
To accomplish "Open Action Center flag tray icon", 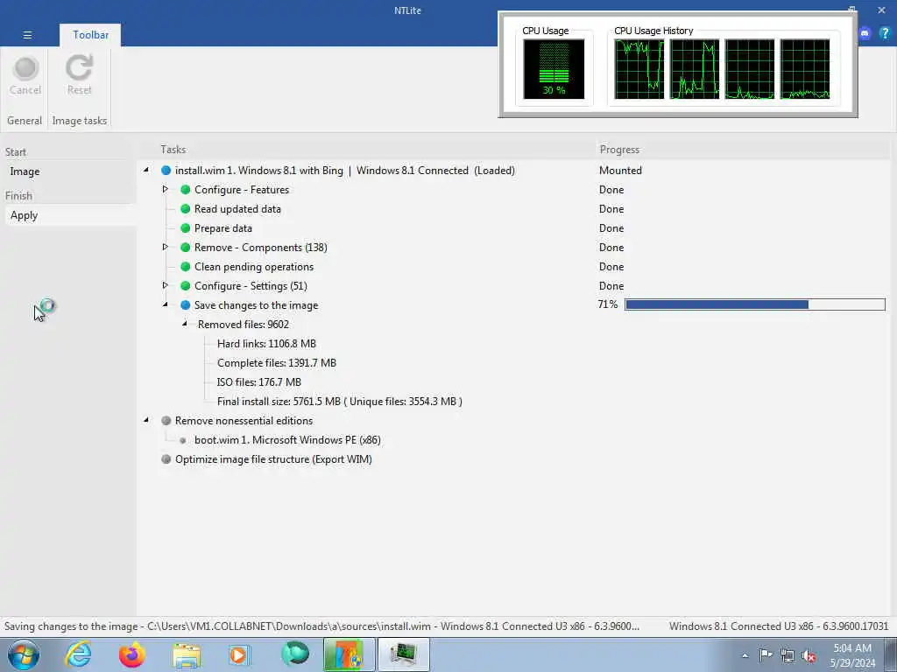I will (766, 654).
